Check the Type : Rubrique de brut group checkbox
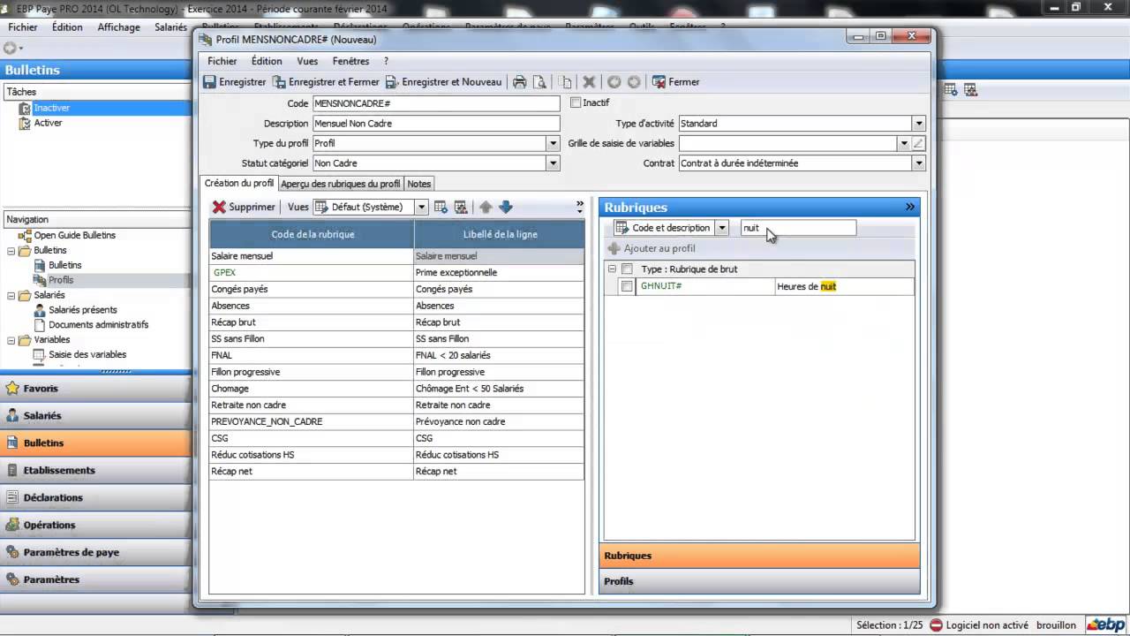 pos(627,269)
